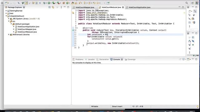Viewport: 200px width, 112px height.
Task: Click the Open Console icon in Console view
Action: point(188,59)
